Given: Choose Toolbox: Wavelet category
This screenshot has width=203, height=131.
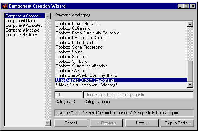Looking at the screenshot, I should point(121,71).
